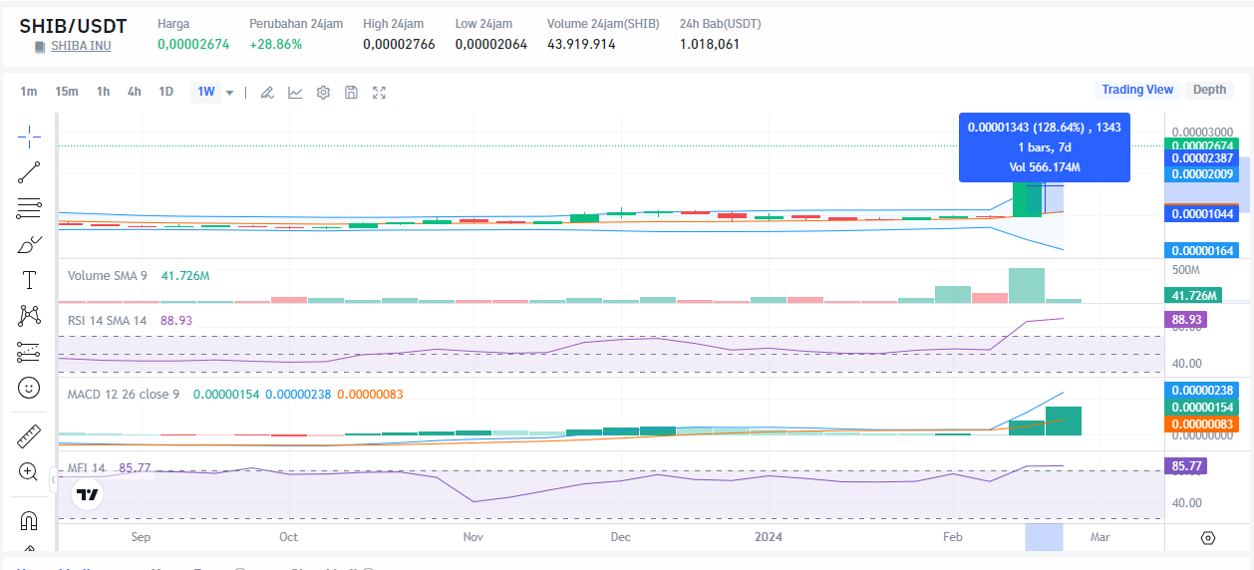Select the crosshair cursor tool
This screenshot has width=1254, height=570.
29,136
